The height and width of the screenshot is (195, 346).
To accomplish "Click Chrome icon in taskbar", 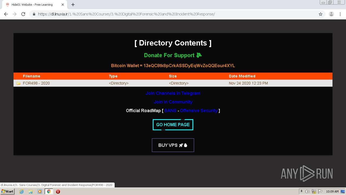I will [x=49, y=191].
